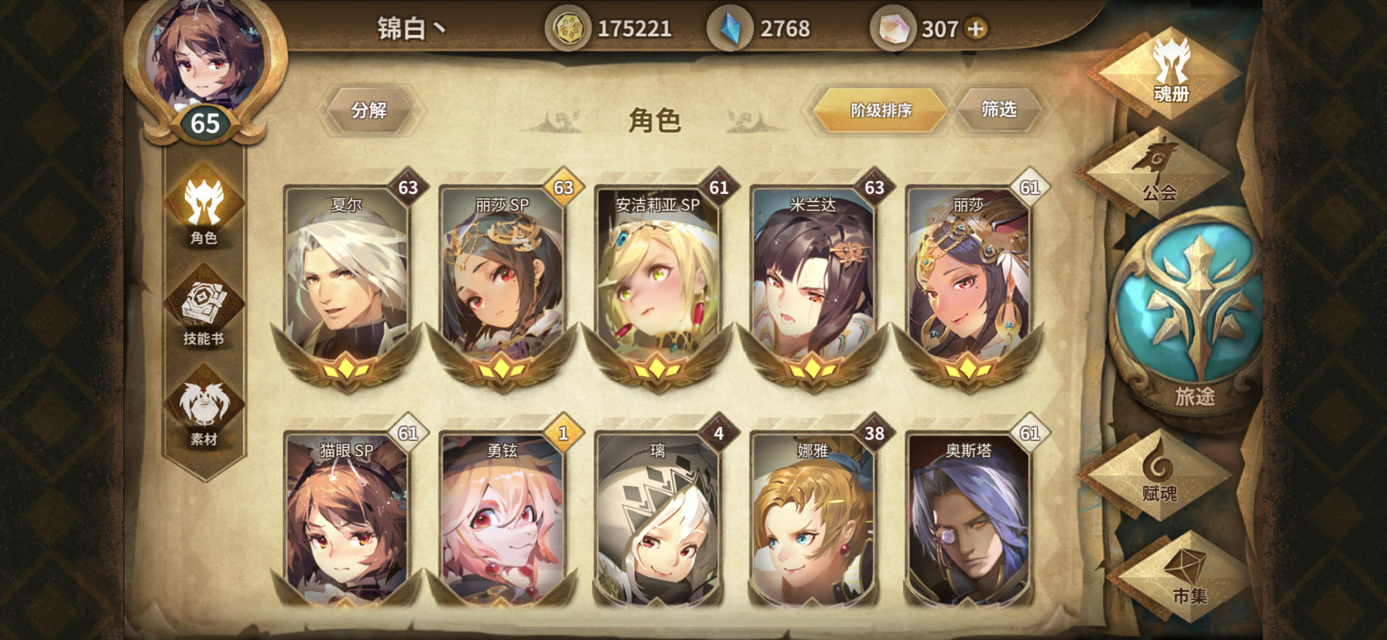
Task: Click the 分解 dismantle button
Action: (x=369, y=111)
